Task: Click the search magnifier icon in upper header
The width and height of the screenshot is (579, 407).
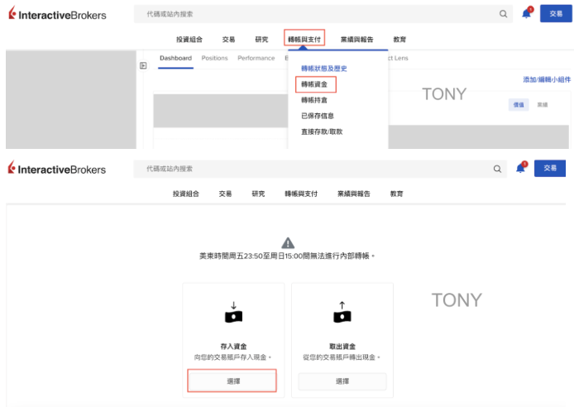Action: coord(503,14)
